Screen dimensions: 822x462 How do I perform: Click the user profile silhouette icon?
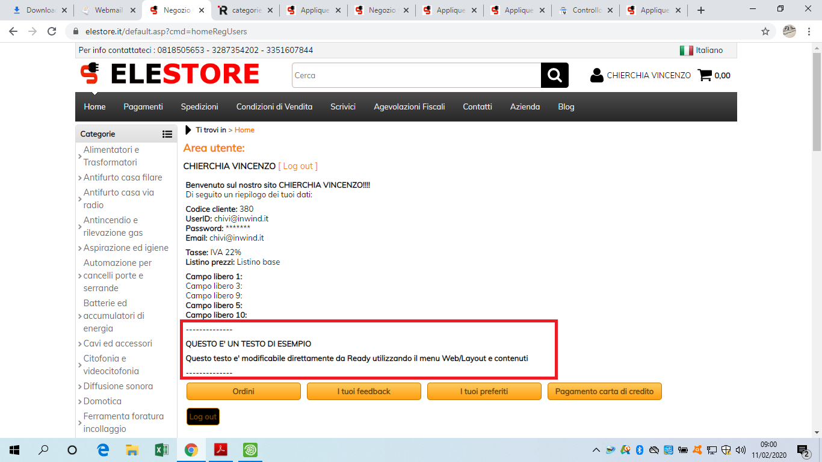597,75
